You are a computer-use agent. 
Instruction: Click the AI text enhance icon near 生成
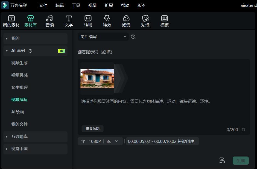pos(222,161)
